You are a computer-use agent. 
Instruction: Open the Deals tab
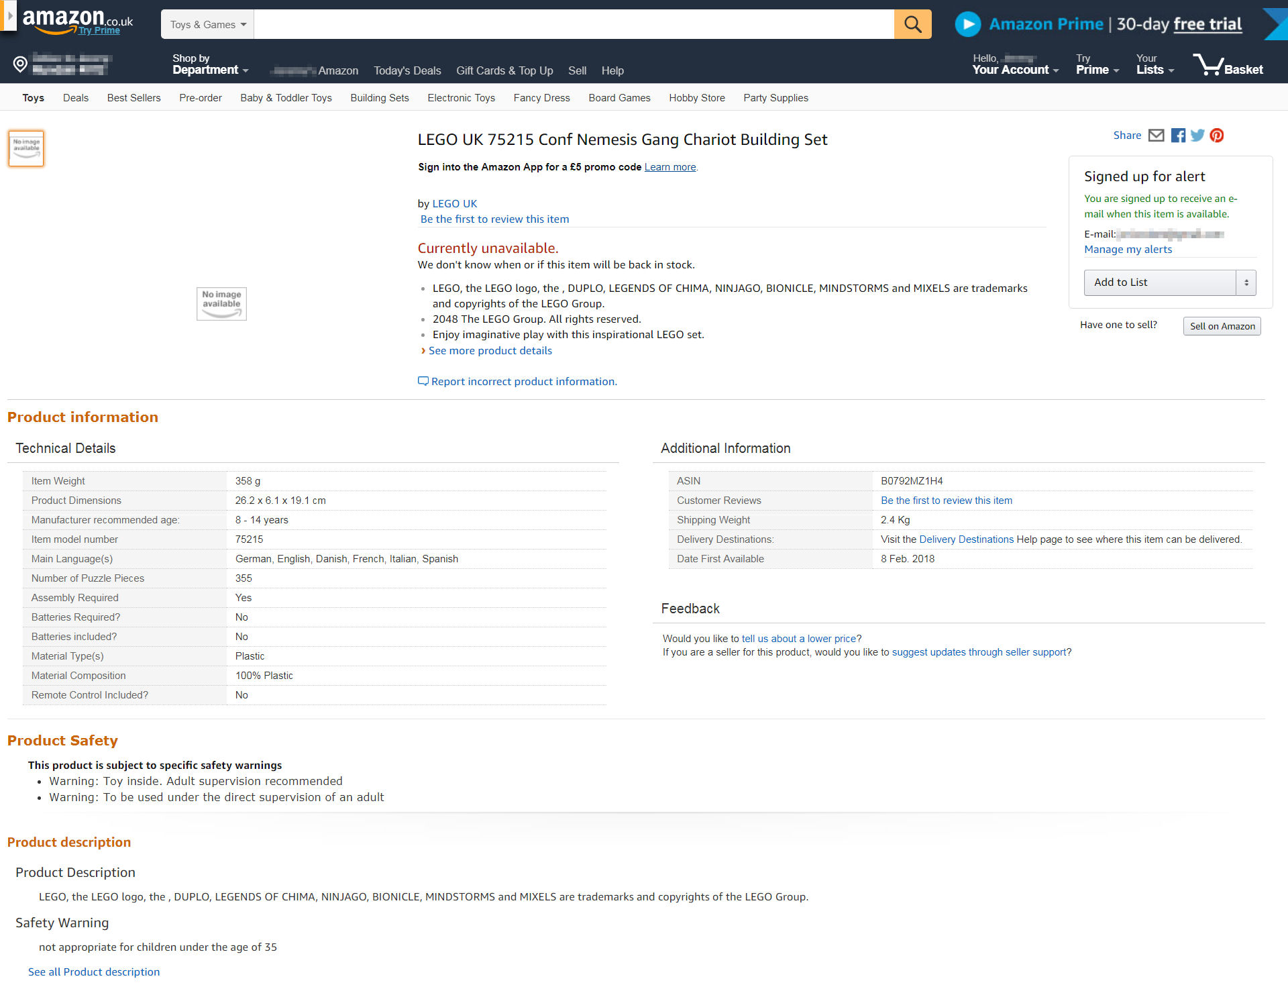coord(76,98)
